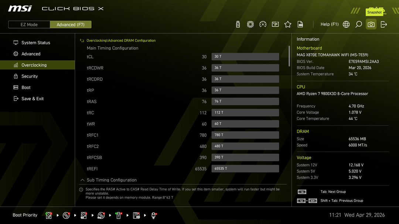Open the search magnifier icon
The height and width of the screenshot is (224, 399).
coord(358,24)
